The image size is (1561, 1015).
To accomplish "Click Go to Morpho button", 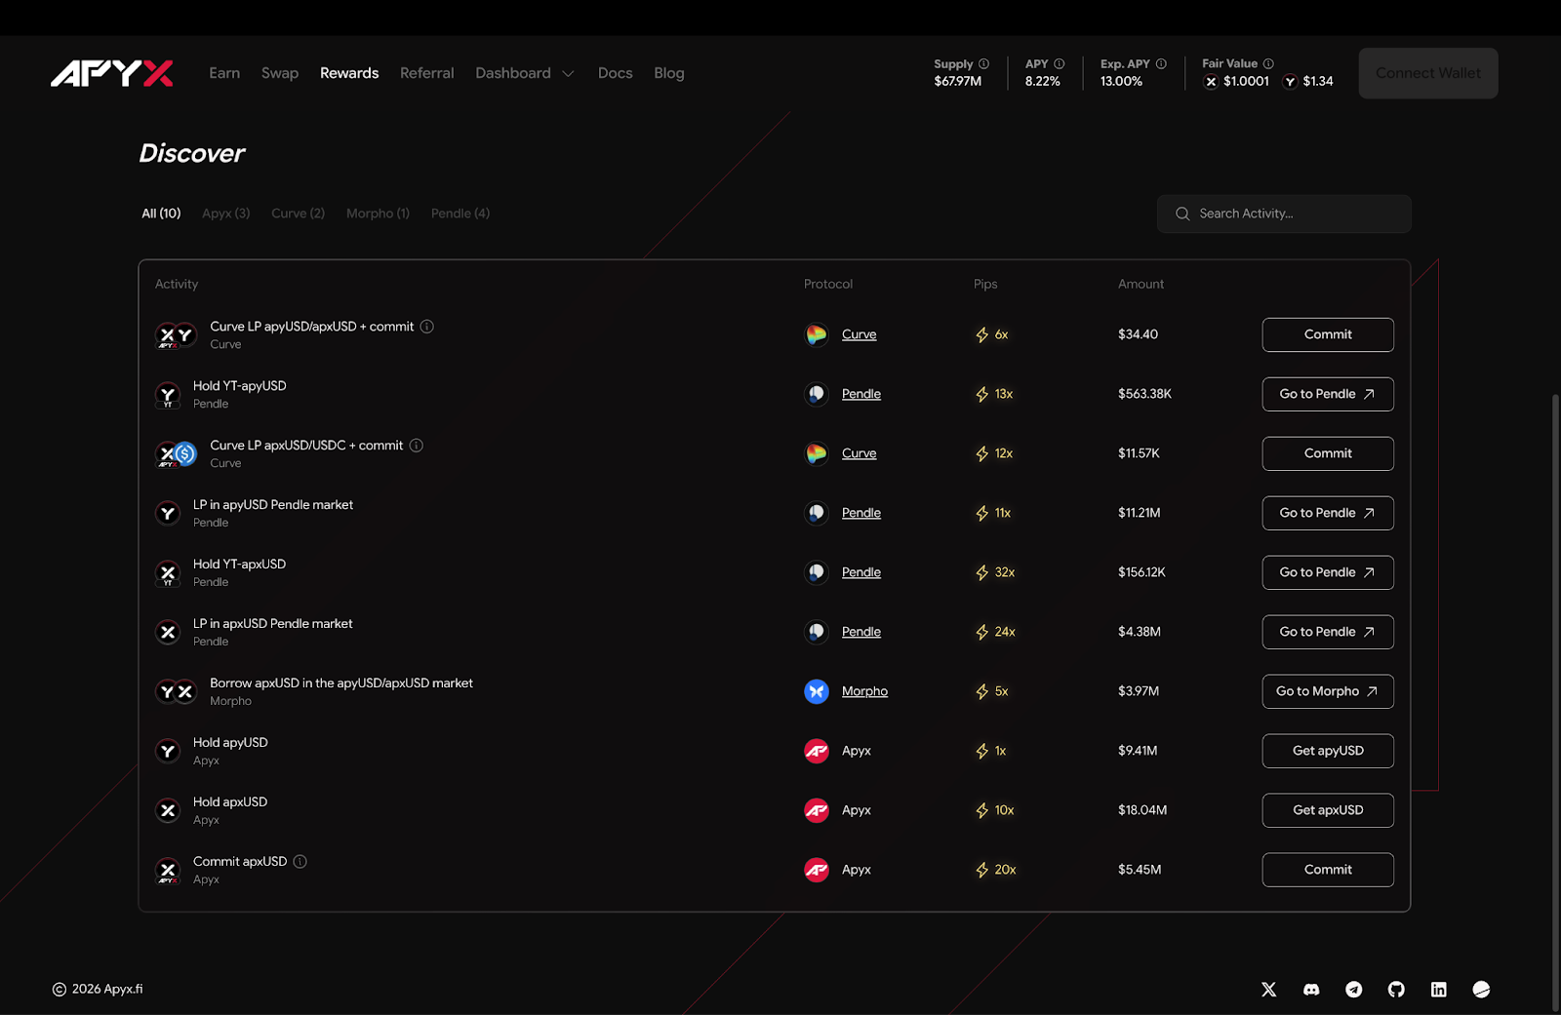I will 1328,691.
